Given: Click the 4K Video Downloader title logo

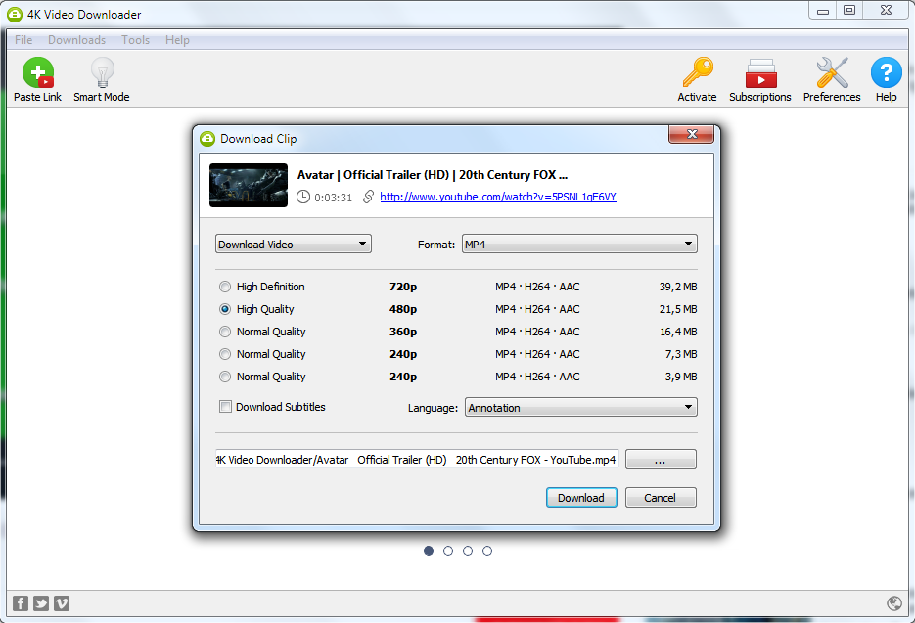Looking at the screenshot, I should tap(15, 14).
